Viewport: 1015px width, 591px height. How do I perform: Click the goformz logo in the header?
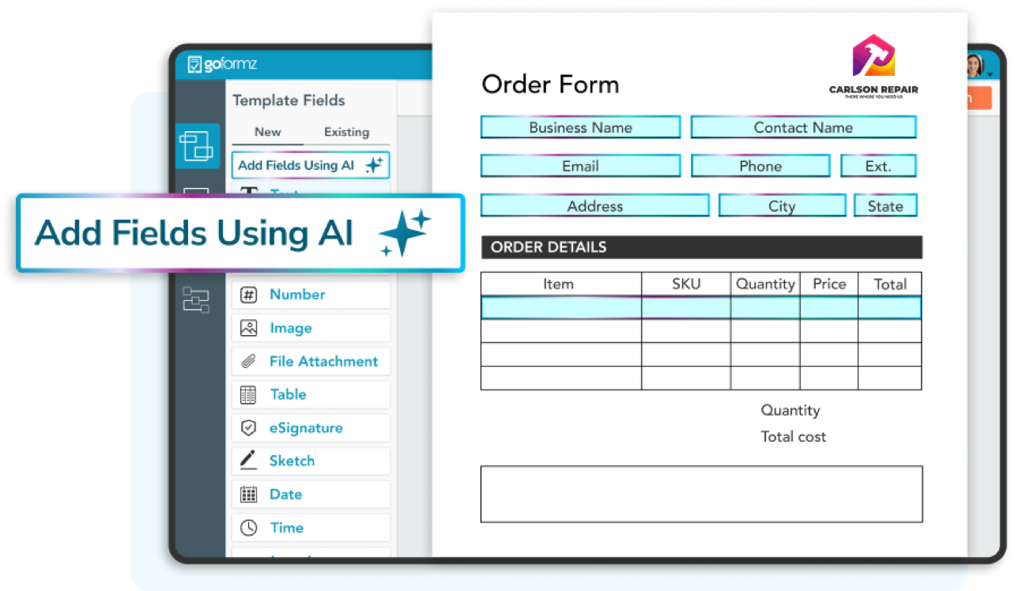[x=224, y=65]
